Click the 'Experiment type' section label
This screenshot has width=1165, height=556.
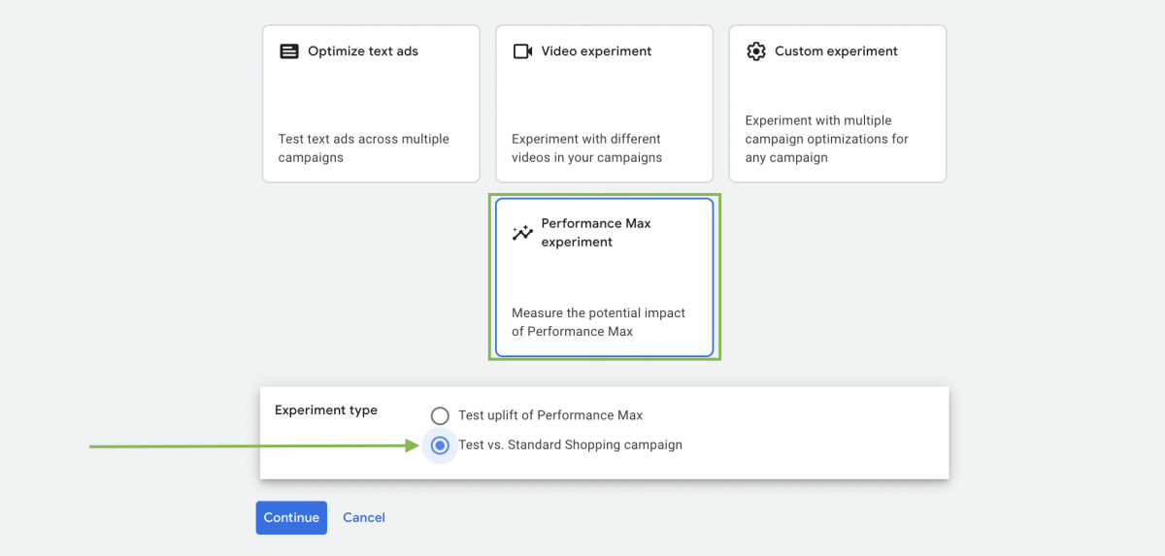click(326, 410)
